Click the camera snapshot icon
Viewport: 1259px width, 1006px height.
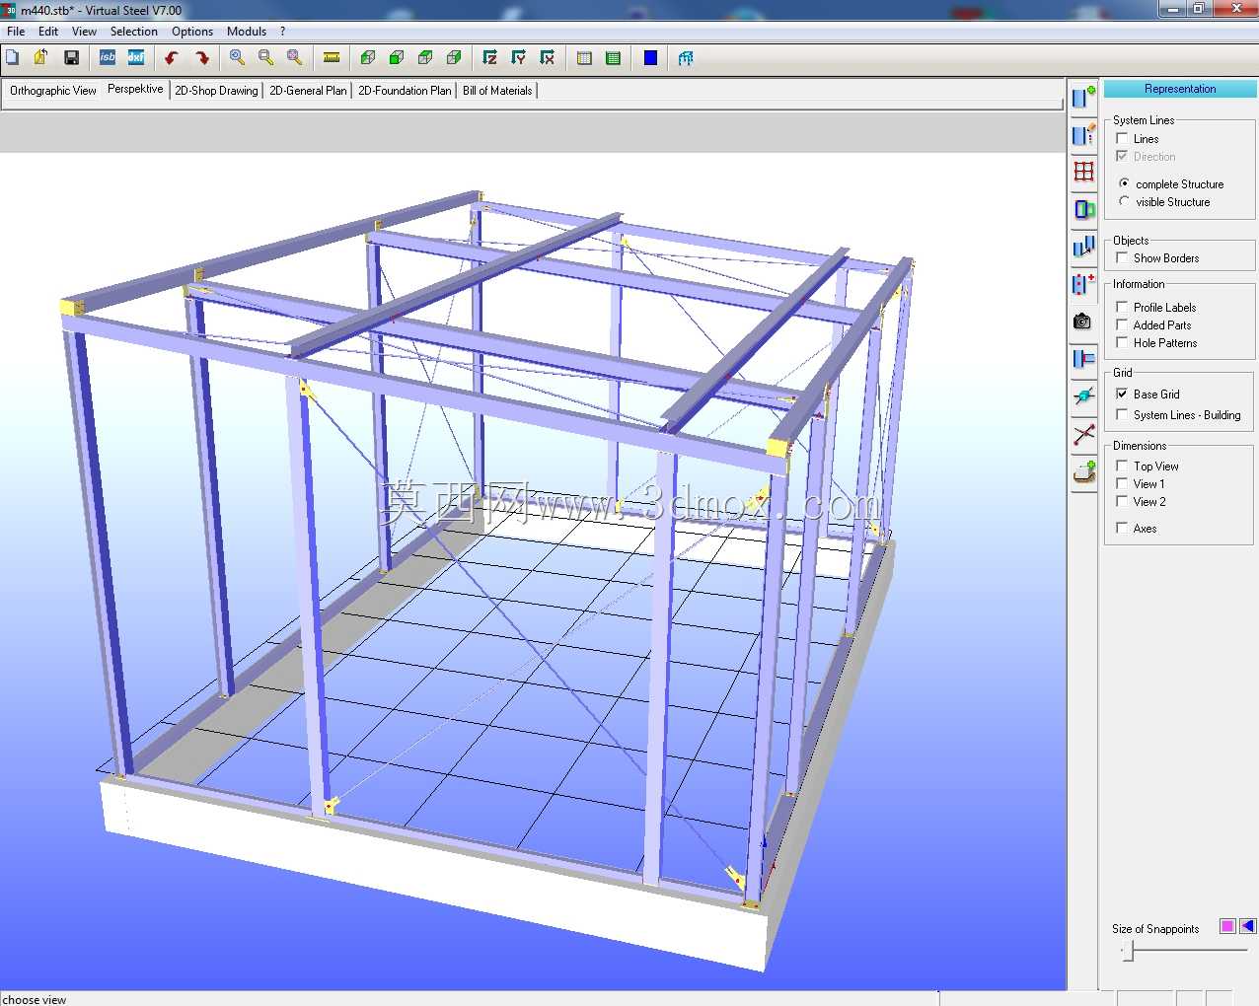(1083, 322)
